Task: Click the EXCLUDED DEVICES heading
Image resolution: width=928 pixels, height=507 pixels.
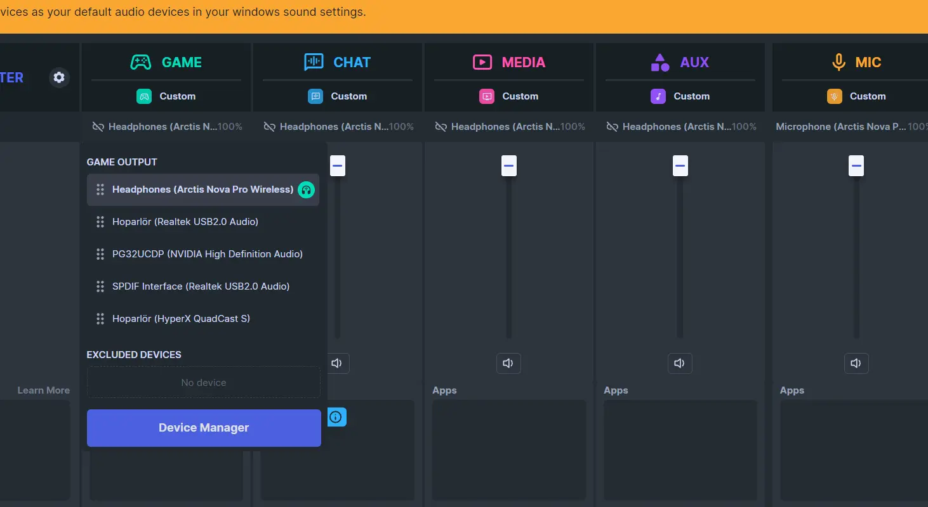Action: pyautogui.click(x=134, y=355)
